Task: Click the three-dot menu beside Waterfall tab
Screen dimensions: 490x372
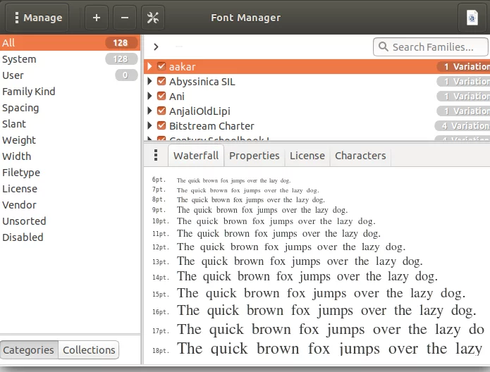Action: point(155,156)
